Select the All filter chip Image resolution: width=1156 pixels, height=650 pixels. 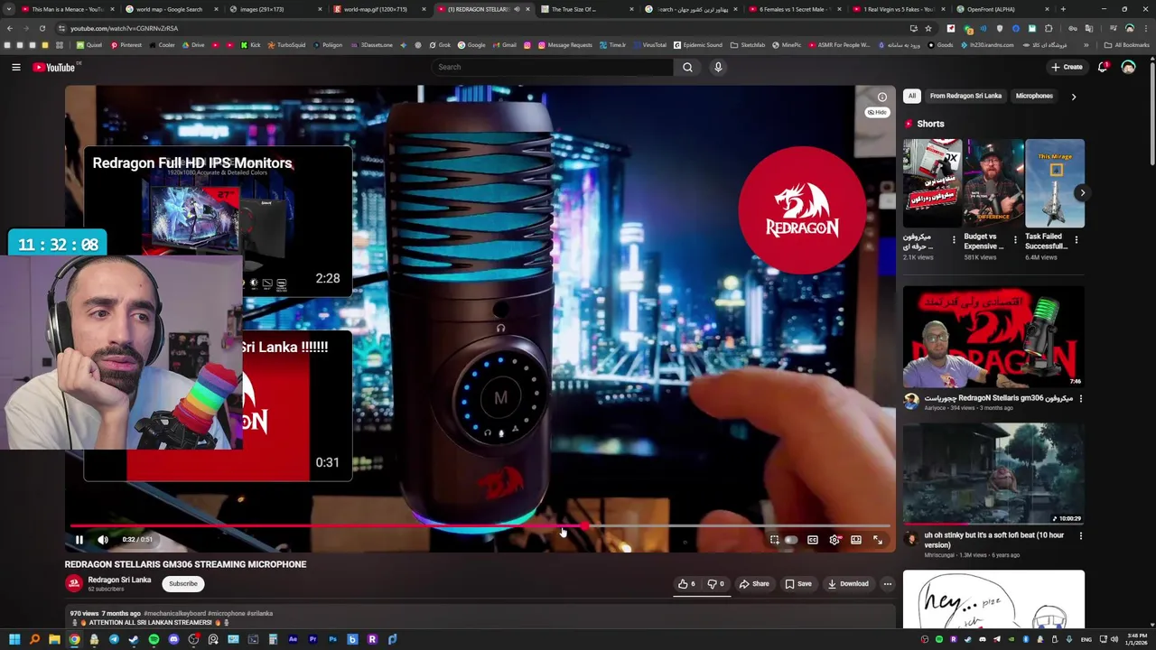click(912, 96)
